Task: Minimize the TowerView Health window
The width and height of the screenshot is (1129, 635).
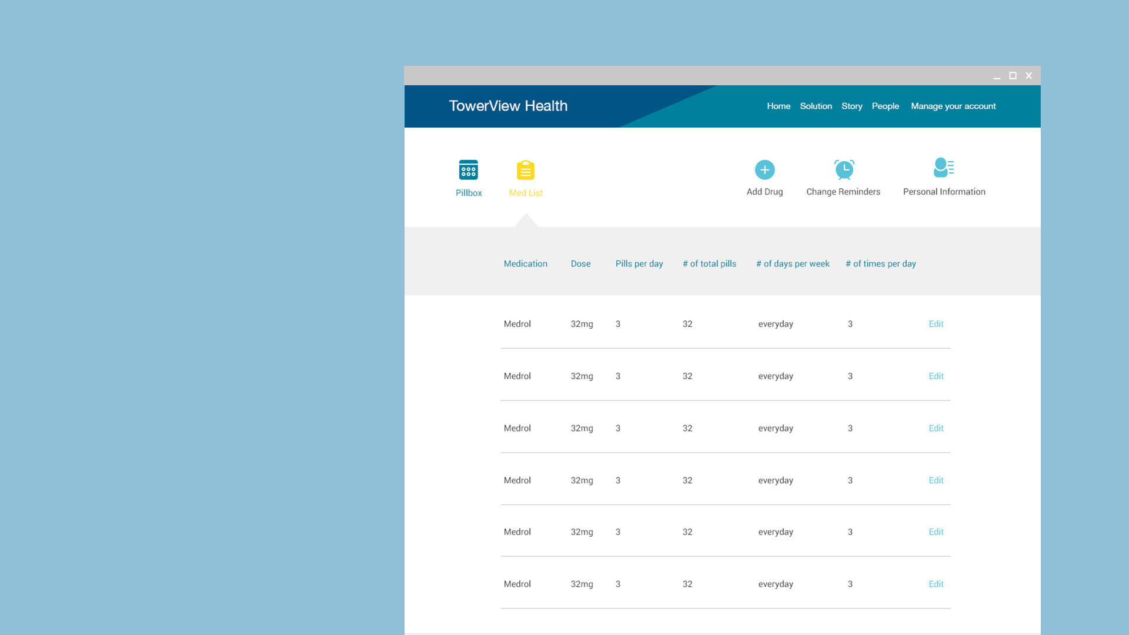Action: pos(997,76)
